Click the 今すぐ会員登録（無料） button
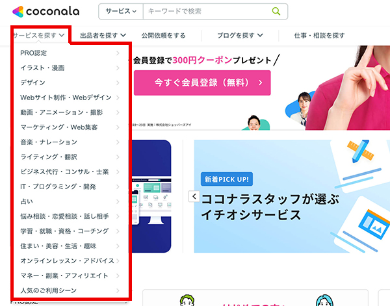The width and height of the screenshot is (390, 306). [202, 83]
